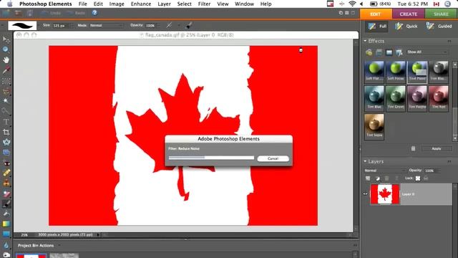Cancel the Reduce Noise filter progress

pyautogui.click(x=273, y=158)
